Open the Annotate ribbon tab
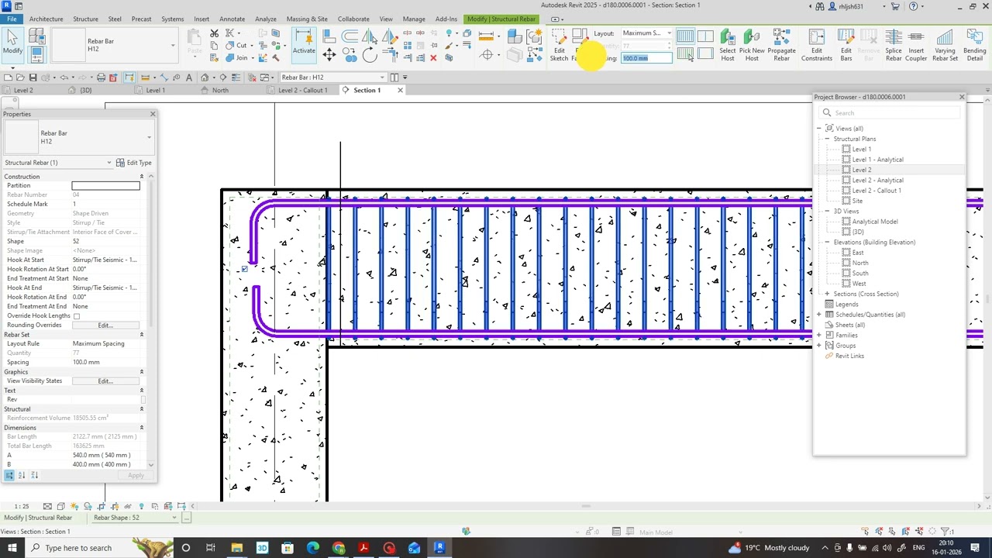The image size is (992, 558). (232, 19)
